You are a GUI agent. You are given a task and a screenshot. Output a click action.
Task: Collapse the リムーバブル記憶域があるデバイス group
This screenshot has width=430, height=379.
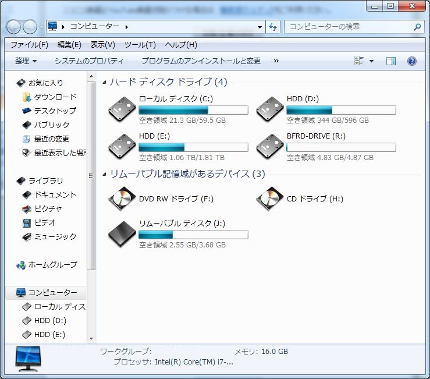pos(104,174)
